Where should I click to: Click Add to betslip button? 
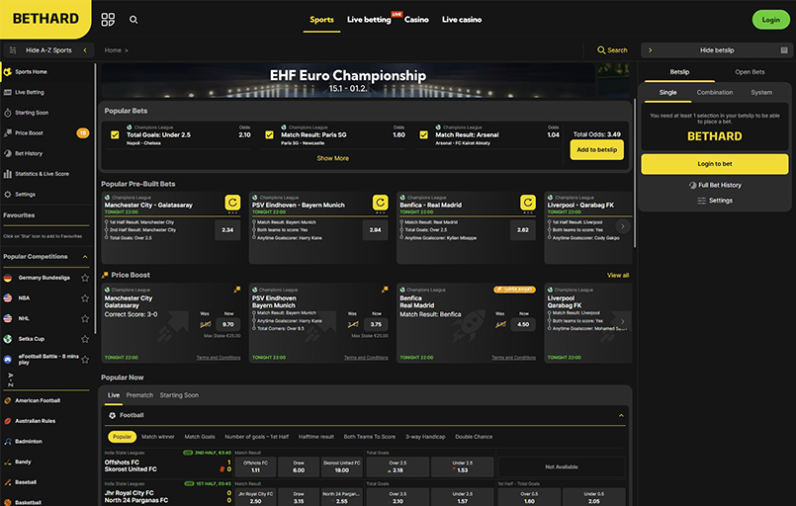click(596, 149)
